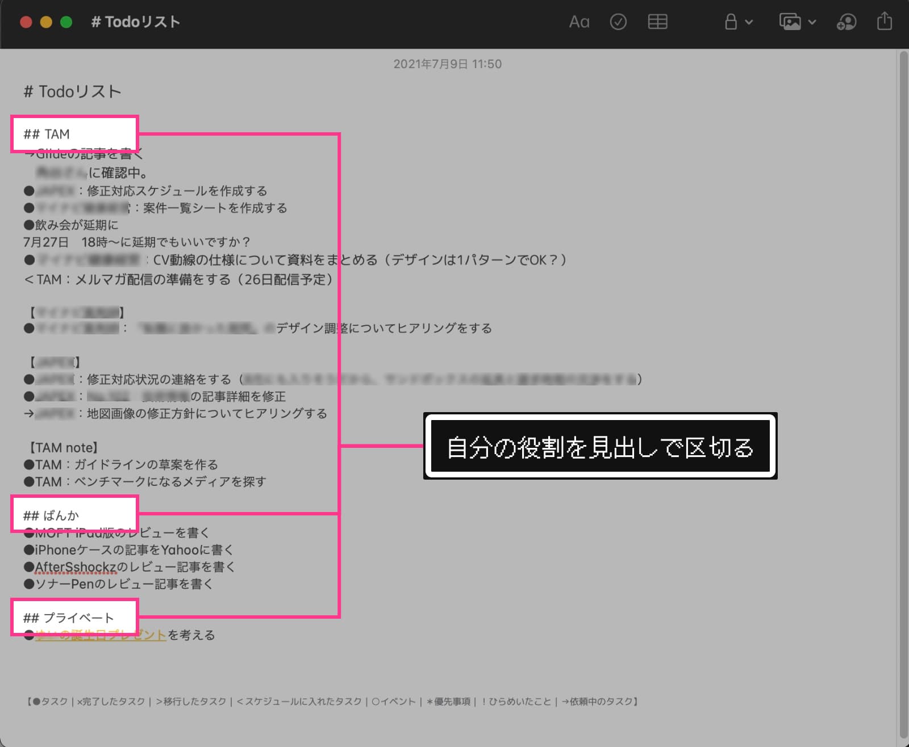Add people with the collaborate icon
This screenshot has width=909, height=747.
click(847, 22)
